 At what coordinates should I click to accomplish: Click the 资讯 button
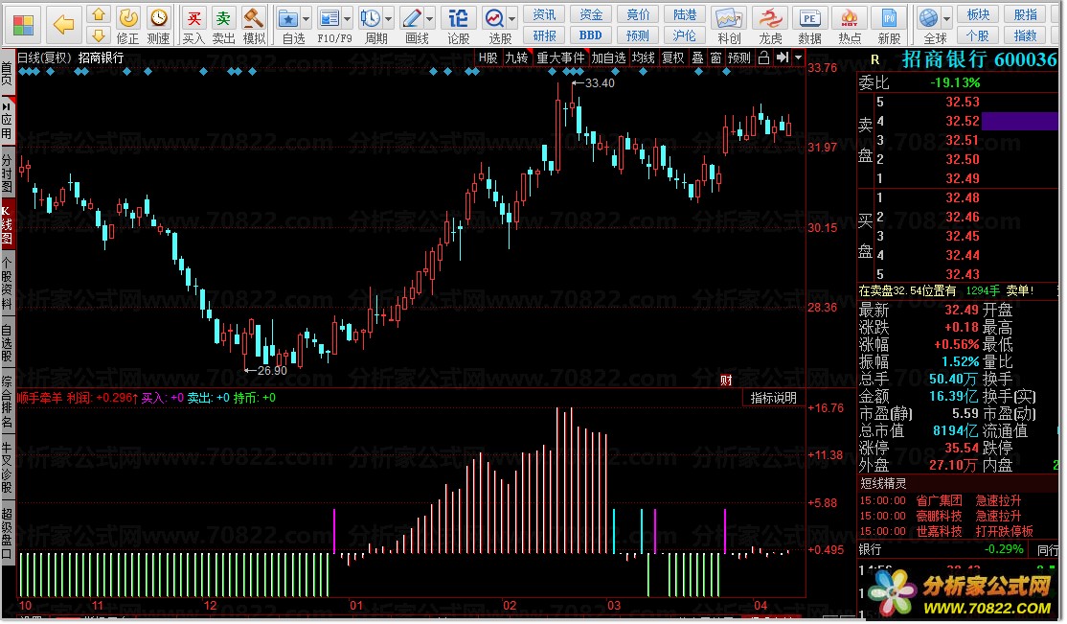[544, 15]
